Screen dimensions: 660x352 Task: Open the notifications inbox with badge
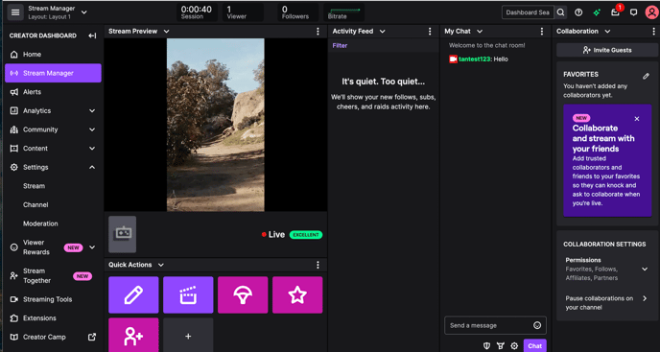[615, 12]
